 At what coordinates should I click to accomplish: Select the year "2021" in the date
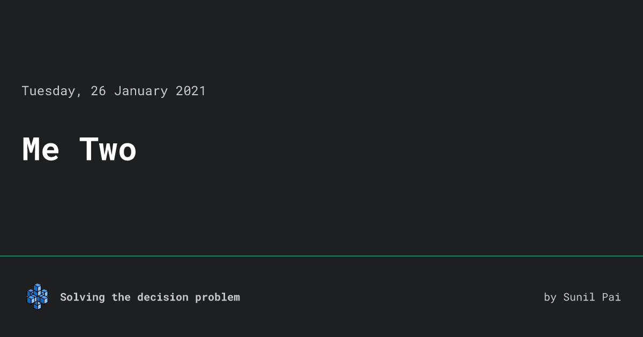191,91
